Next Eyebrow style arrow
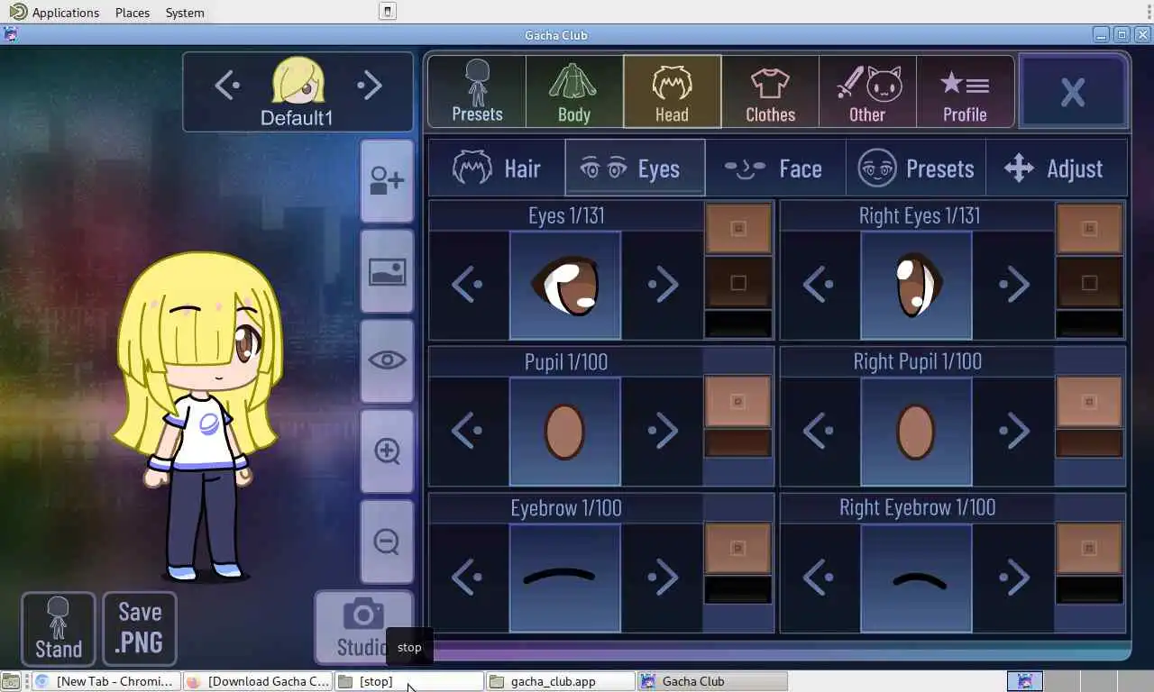 [662, 577]
